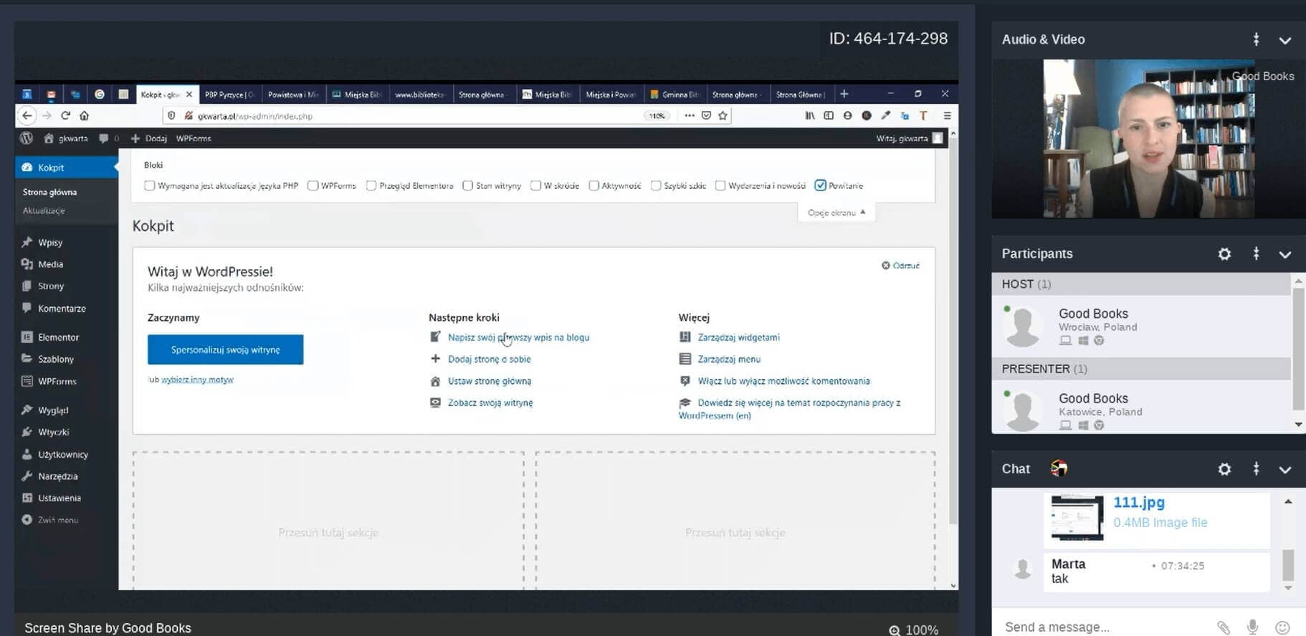Open the Participants settings gear
This screenshot has height=636, width=1306.
pos(1224,254)
